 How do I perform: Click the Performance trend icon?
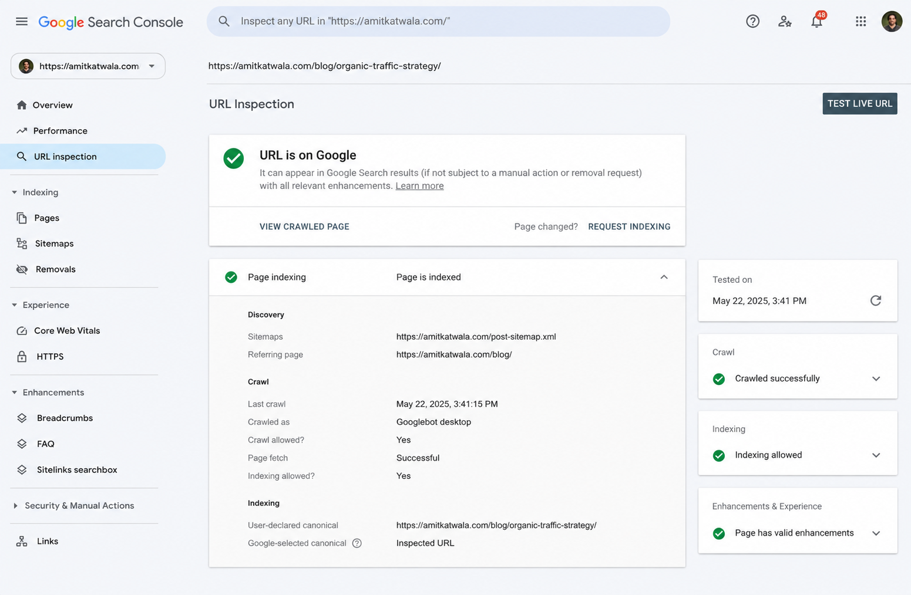22,131
